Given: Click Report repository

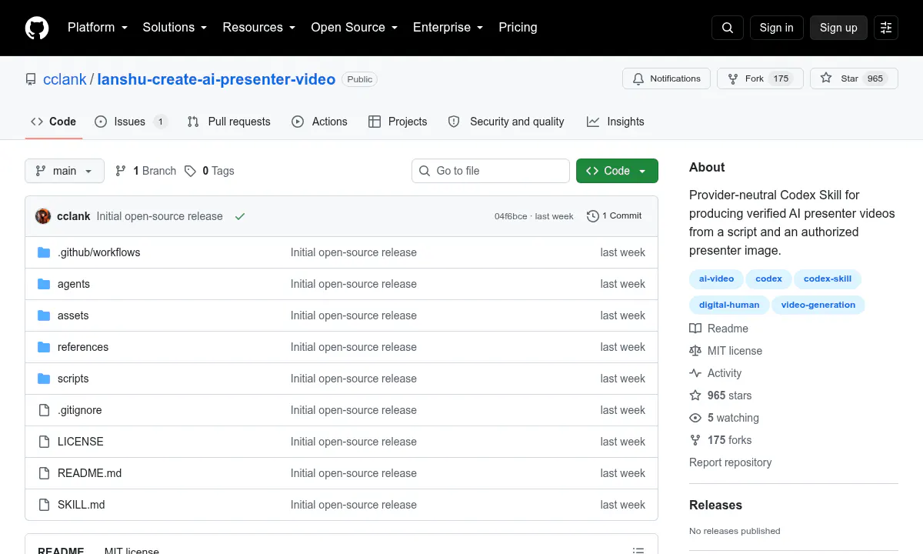Looking at the screenshot, I should pyautogui.click(x=731, y=462).
